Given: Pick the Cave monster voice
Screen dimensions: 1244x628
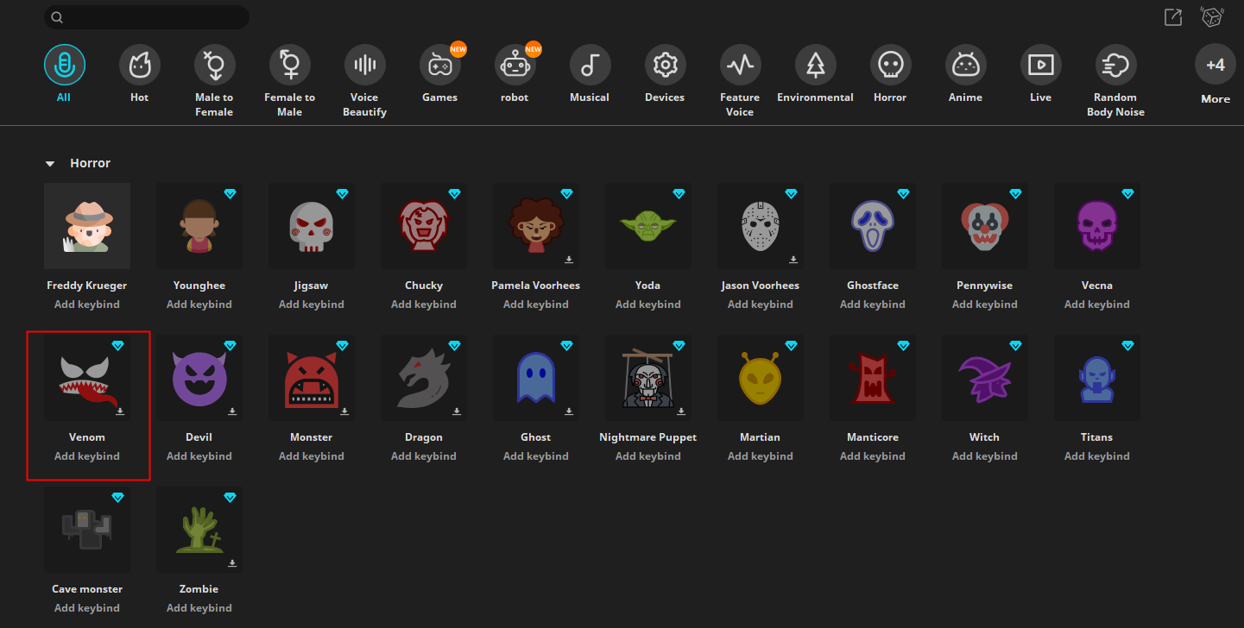Looking at the screenshot, I should tap(87, 530).
